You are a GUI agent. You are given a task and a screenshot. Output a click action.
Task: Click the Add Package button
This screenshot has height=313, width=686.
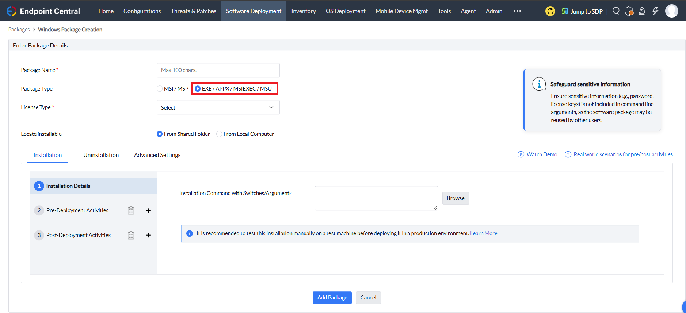click(332, 298)
